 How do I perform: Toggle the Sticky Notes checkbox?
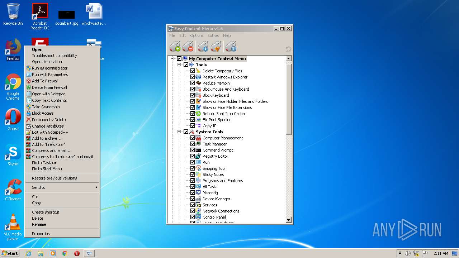(193, 175)
